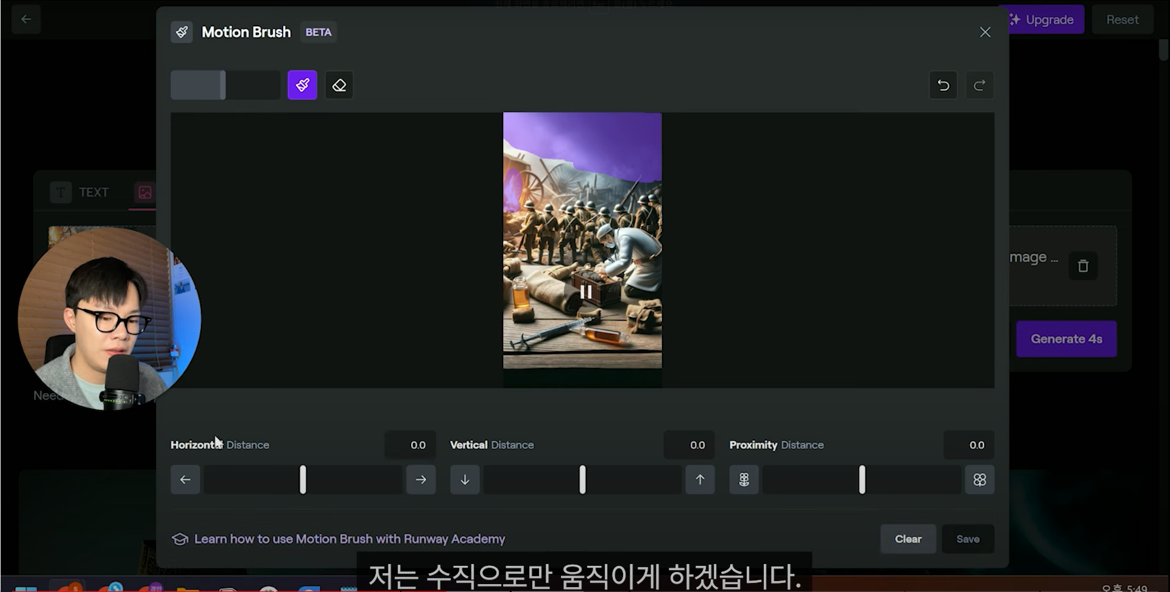Screen dimensions: 1170x592
Task: Pause the preview on the canvas image
Action: click(x=586, y=292)
